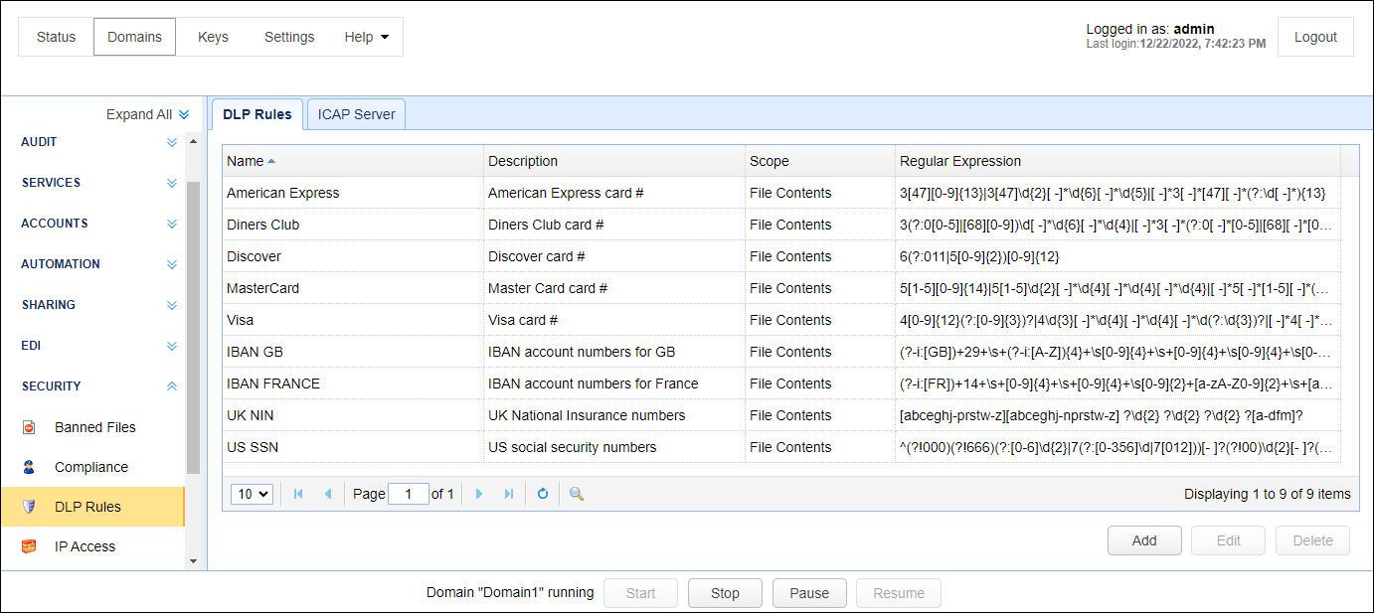Select the Diners Club rule row
Viewport: 1374px width, 613px height.
pyautogui.click(x=782, y=225)
